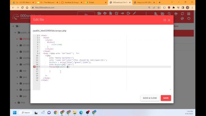Close the Edit file dialog
206x116 pixels.
(x=169, y=20)
